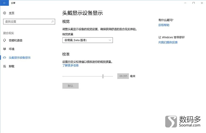The height and width of the screenshot is (133, 206).
Task: Open 向我们提供反馈 link
Action: click(x=168, y=42)
